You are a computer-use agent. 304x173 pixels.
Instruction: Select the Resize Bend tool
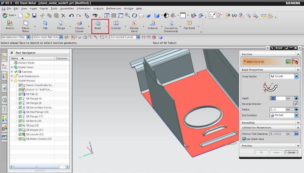pos(134,26)
